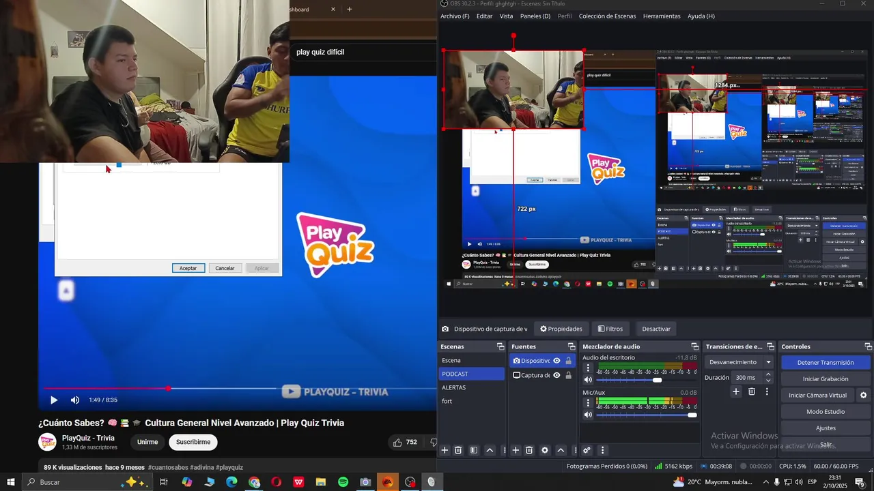Image resolution: width=874 pixels, height=491 pixels.
Task: Mute the YouTube video volume
Action: 75,400
